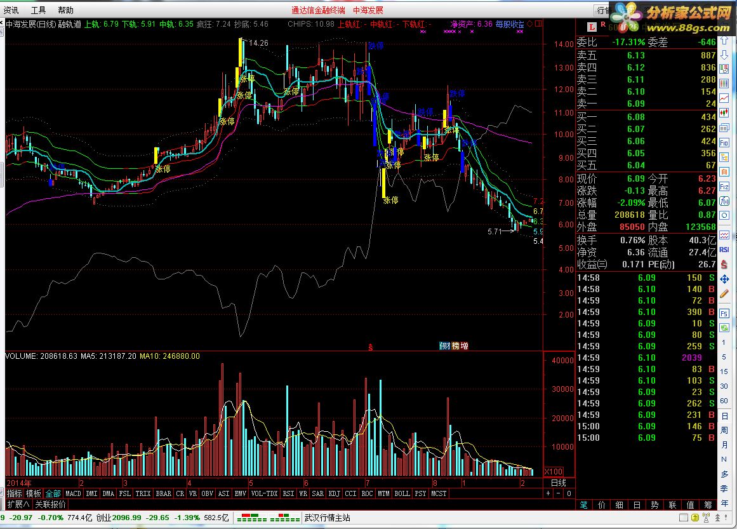Switch to 60-minute period

pos(724,401)
